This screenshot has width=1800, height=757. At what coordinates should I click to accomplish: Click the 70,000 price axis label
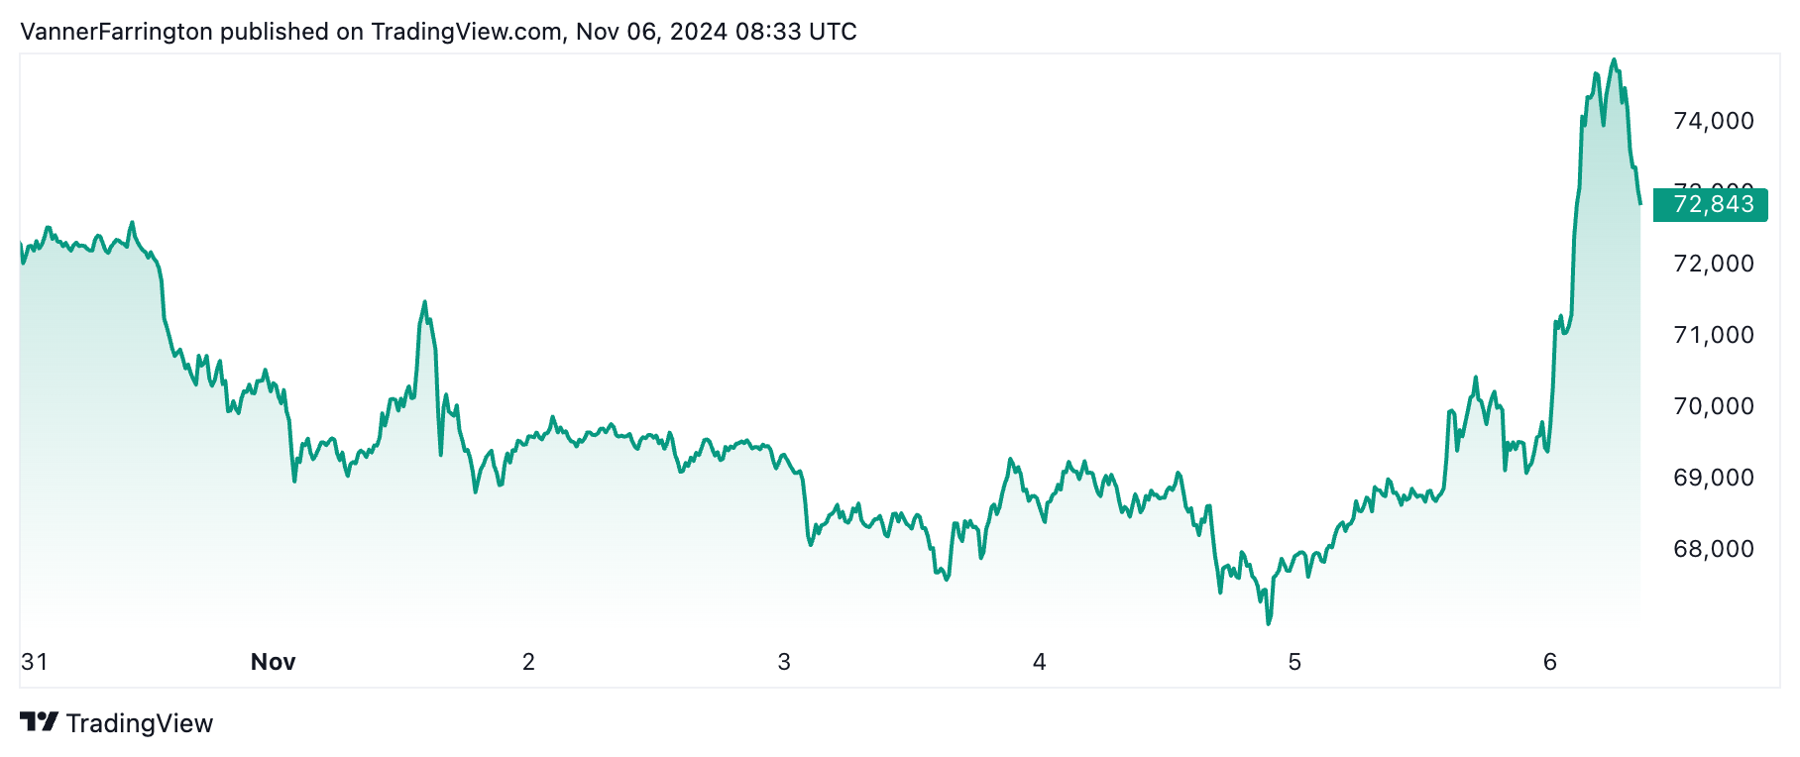(1714, 406)
